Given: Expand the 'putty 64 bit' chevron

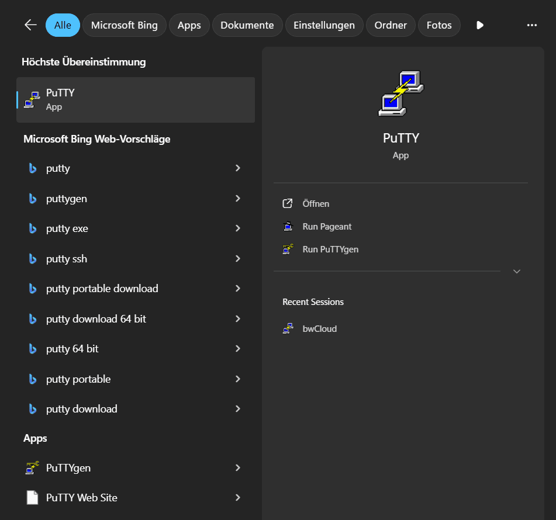Looking at the screenshot, I should (x=238, y=349).
